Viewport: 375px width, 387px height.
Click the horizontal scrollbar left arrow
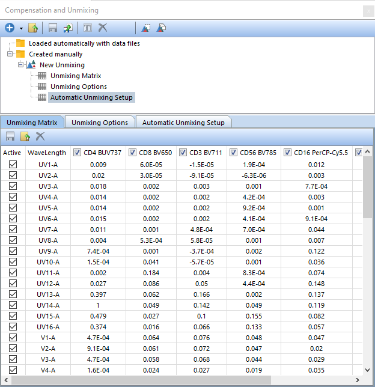(6, 380)
